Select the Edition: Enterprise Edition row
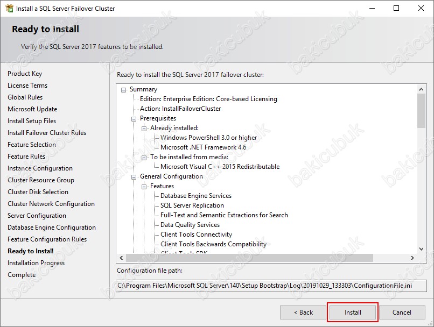The height and width of the screenshot is (327, 434). [208, 99]
